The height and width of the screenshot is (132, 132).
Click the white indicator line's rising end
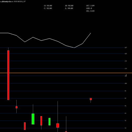(x=91, y=33)
